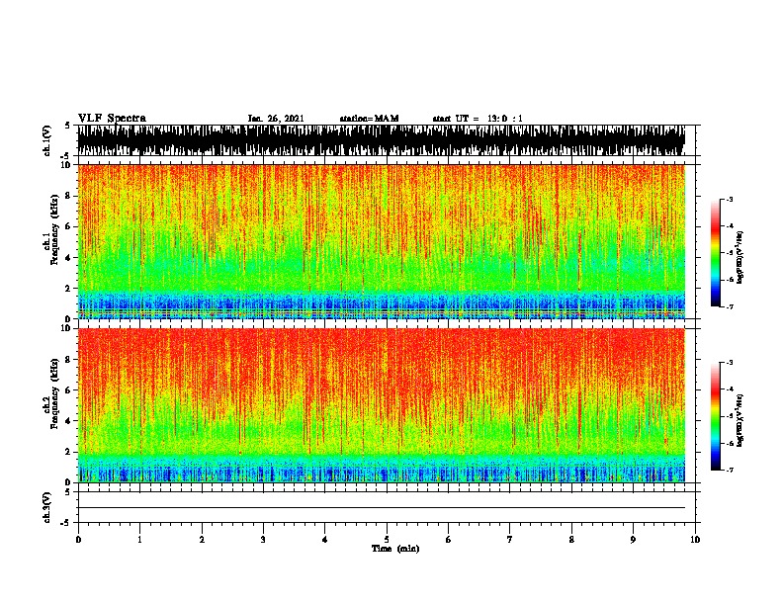Click inside the ch.1 frequency spectrogram
Image resolution: width=783 pixels, height=605 pixels.
point(382,241)
